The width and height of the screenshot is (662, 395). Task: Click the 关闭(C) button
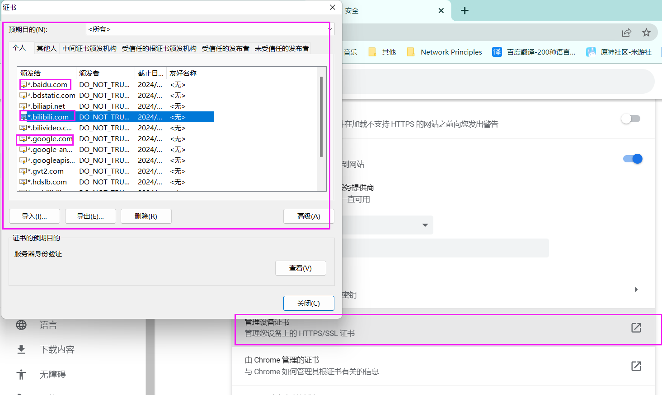(x=309, y=303)
